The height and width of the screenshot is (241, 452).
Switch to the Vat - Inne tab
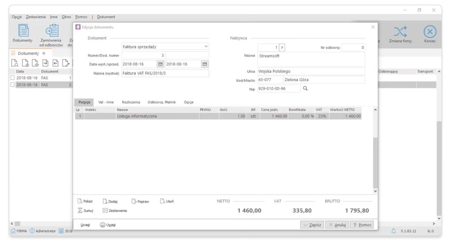pos(106,102)
